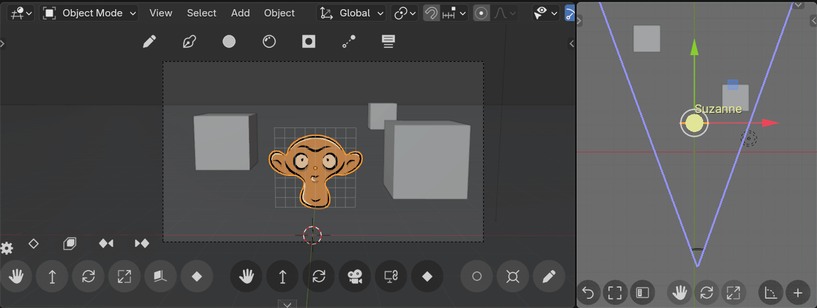The image size is (817, 308).
Task: Collapse the bottom panel with the down chevron
Action: pos(286,303)
